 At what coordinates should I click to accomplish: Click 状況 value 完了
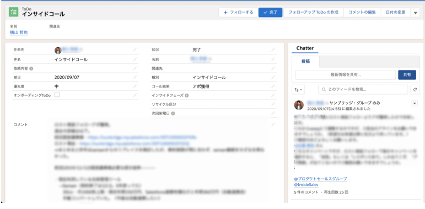pyautogui.click(x=197, y=50)
